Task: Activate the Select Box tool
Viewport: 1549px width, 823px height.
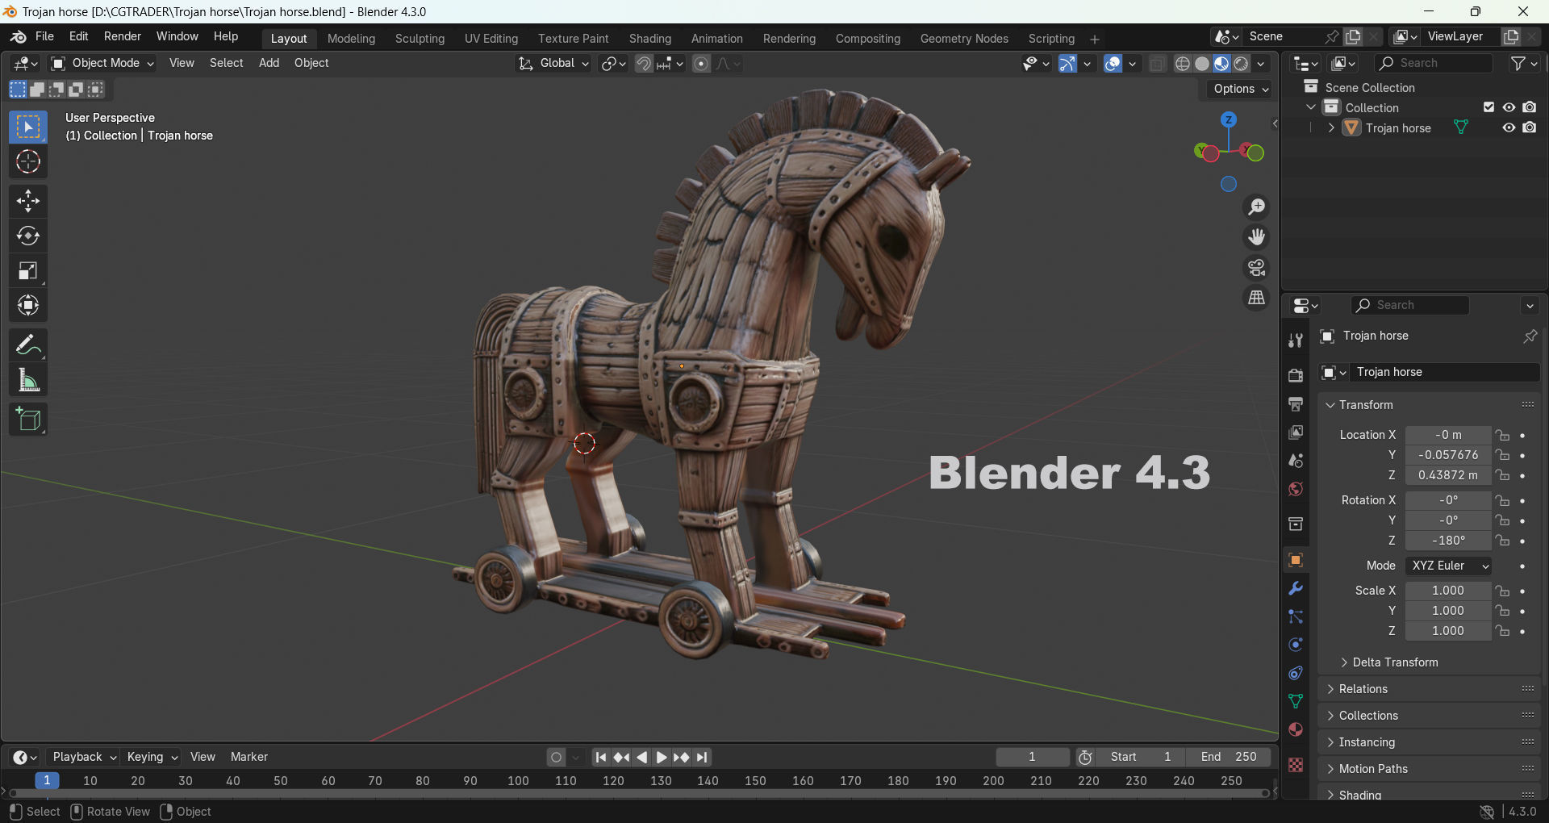Action: pyautogui.click(x=28, y=127)
